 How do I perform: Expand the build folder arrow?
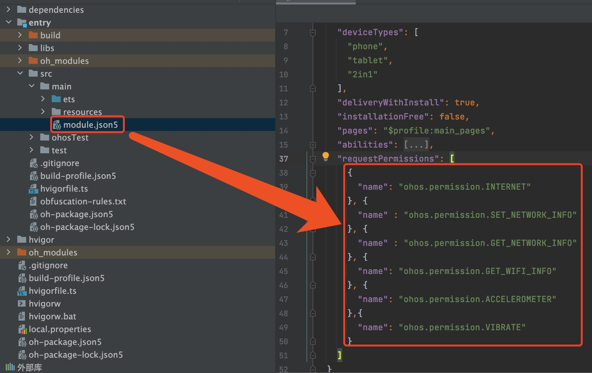coord(20,35)
